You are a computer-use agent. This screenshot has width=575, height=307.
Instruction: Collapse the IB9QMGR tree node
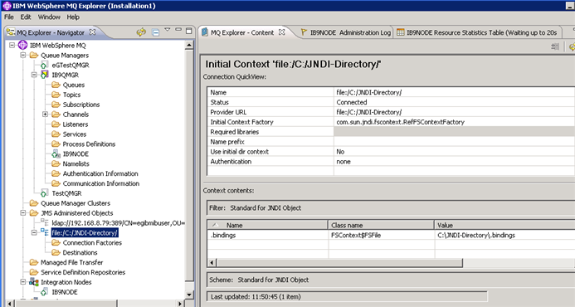[x=34, y=75]
